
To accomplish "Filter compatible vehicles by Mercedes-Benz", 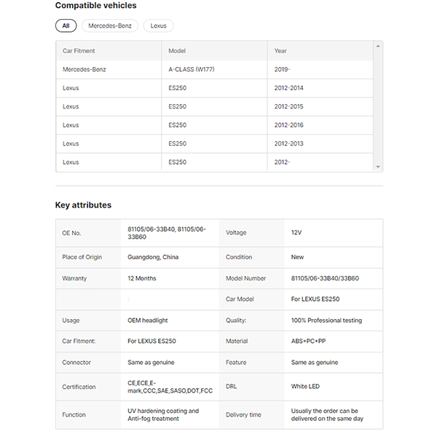I will 109,25.
